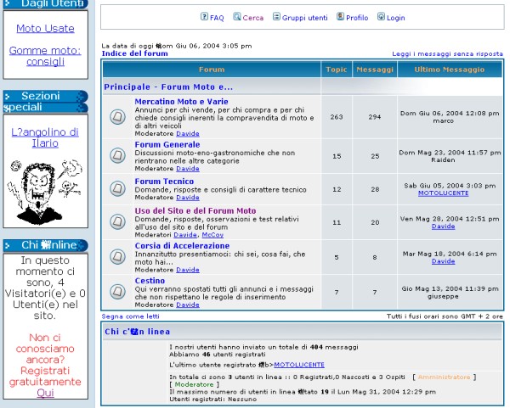This screenshot has height=408, width=510.
Task: Select Leggi i messaggi senza risposta
Action: click(x=447, y=53)
